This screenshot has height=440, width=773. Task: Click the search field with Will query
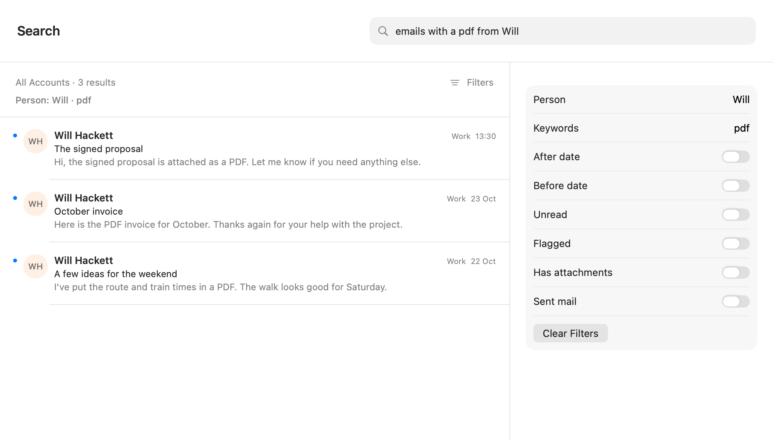563,31
